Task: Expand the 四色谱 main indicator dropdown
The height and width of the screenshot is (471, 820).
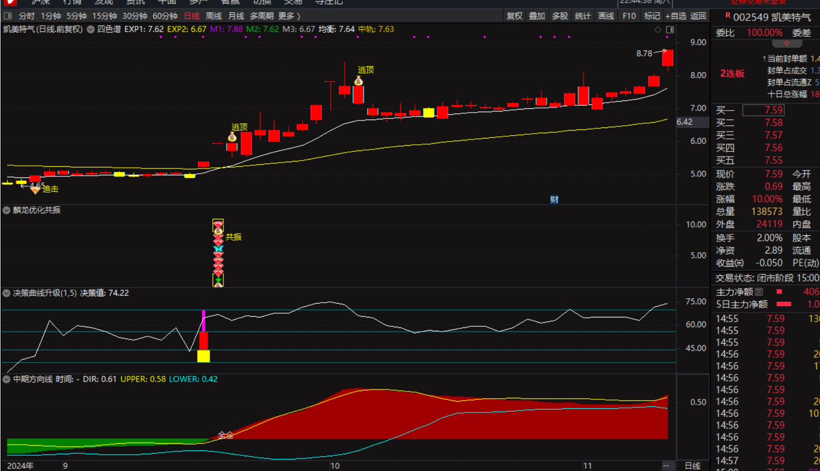Action: click(x=91, y=29)
